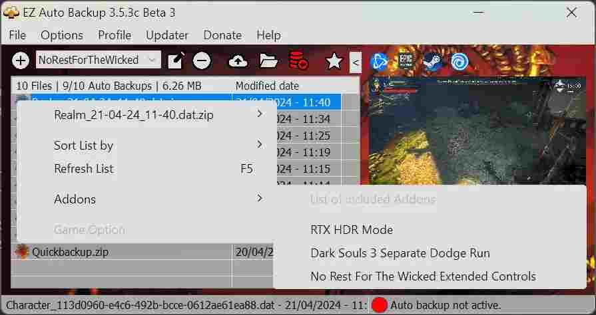Open the Profile menu
596x315 pixels.
(x=115, y=35)
